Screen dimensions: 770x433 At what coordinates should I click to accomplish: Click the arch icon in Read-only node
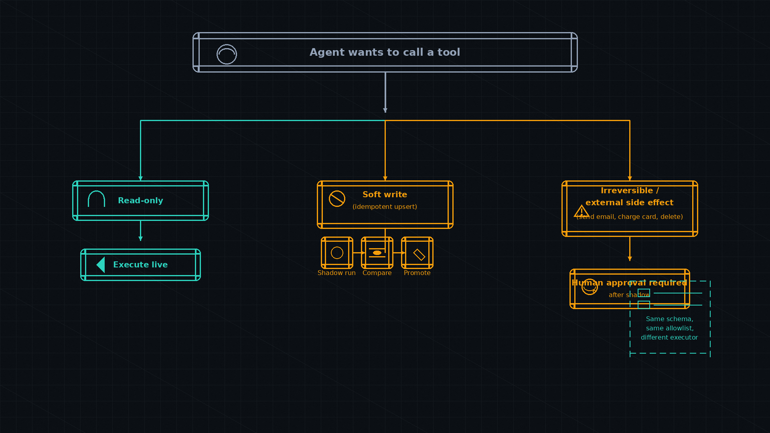[96, 199]
